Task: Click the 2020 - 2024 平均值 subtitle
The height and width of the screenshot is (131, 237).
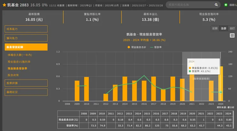Action: (144, 40)
